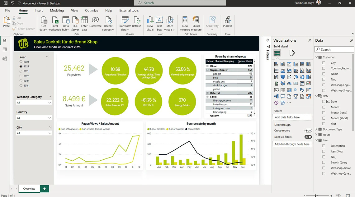
Task: Add a new report page
Action: (x=44, y=189)
